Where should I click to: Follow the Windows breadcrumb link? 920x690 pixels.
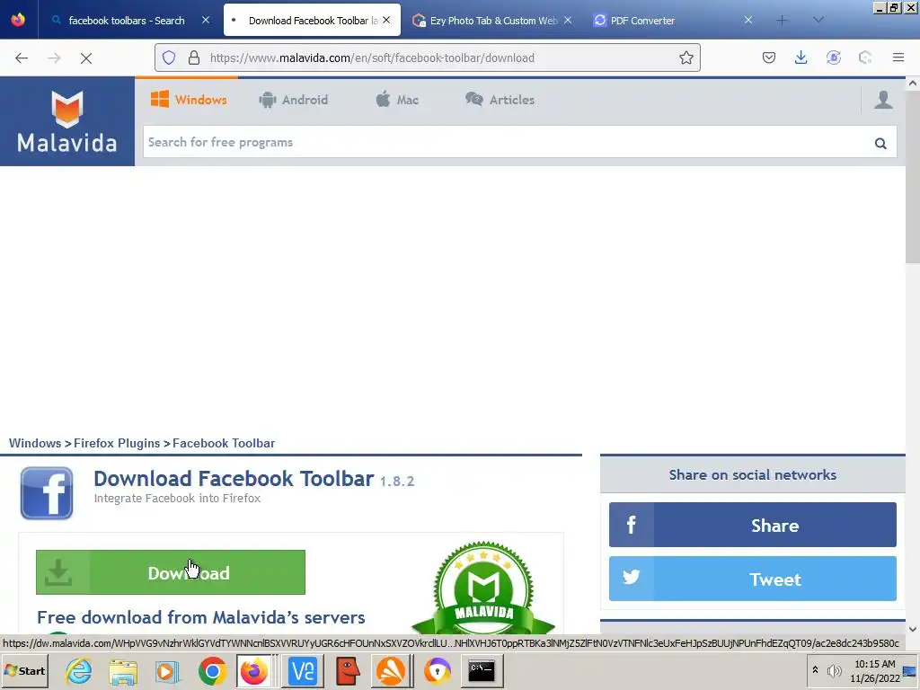pyautogui.click(x=35, y=444)
